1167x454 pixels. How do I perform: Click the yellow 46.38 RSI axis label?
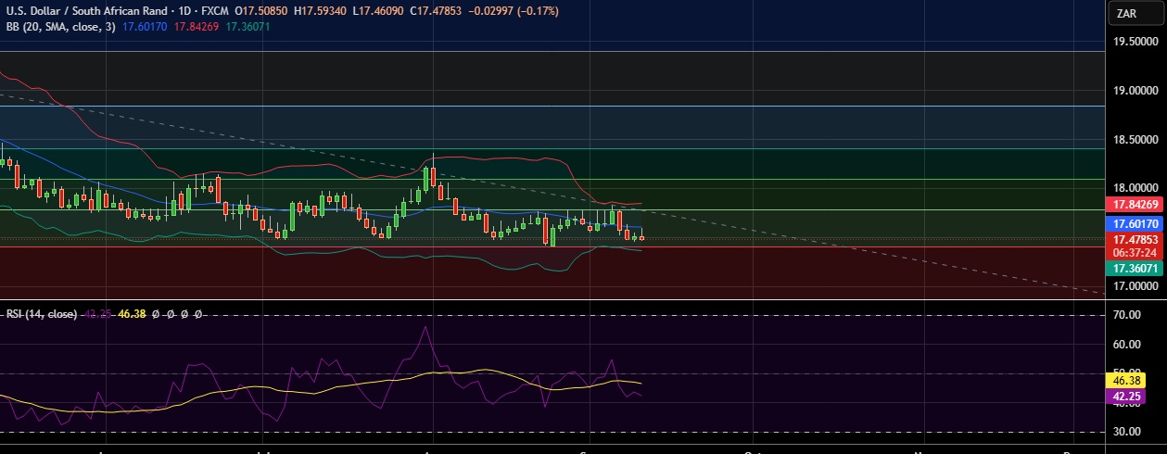1126,380
